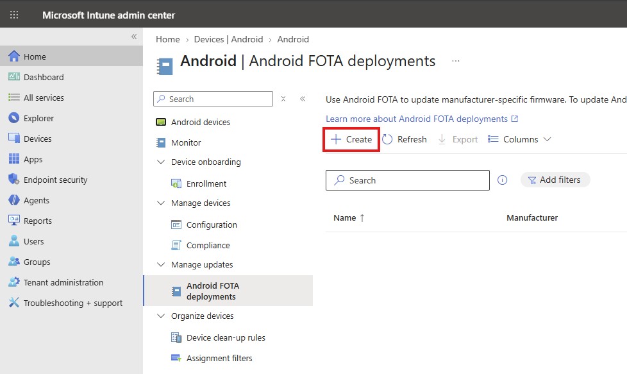The width and height of the screenshot is (627, 374).
Task: Collapse the main left navigation pane
Action: pos(134,37)
